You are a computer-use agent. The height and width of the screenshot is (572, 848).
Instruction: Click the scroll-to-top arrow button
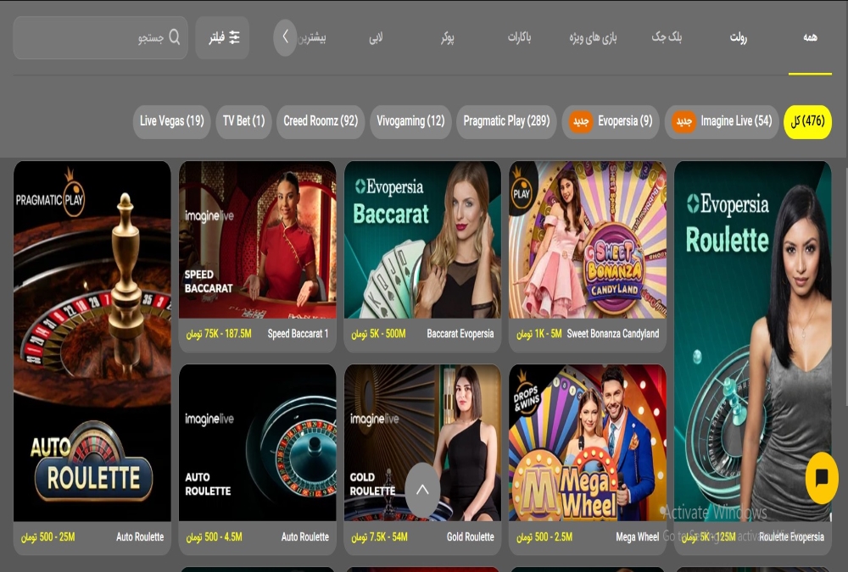click(x=422, y=489)
